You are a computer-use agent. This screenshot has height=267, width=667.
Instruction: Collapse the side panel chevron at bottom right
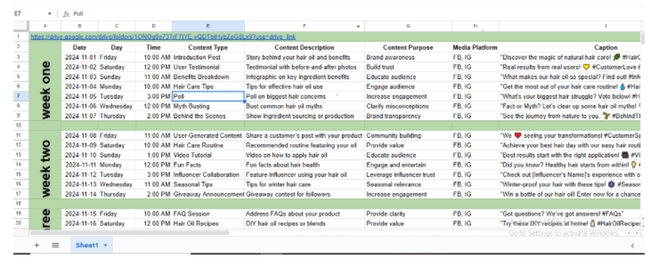click(632, 246)
